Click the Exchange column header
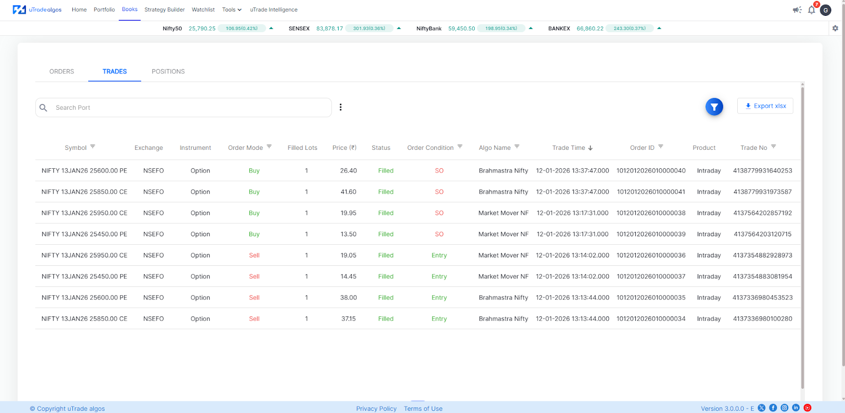 point(149,148)
